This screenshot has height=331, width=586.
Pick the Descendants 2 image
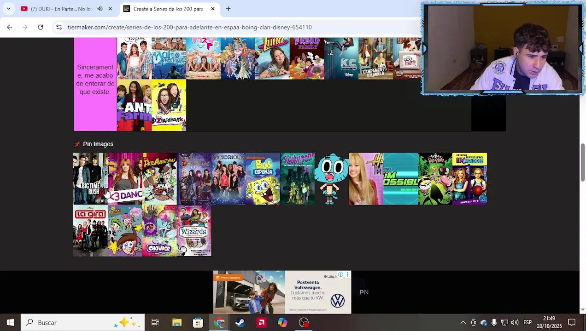click(194, 179)
